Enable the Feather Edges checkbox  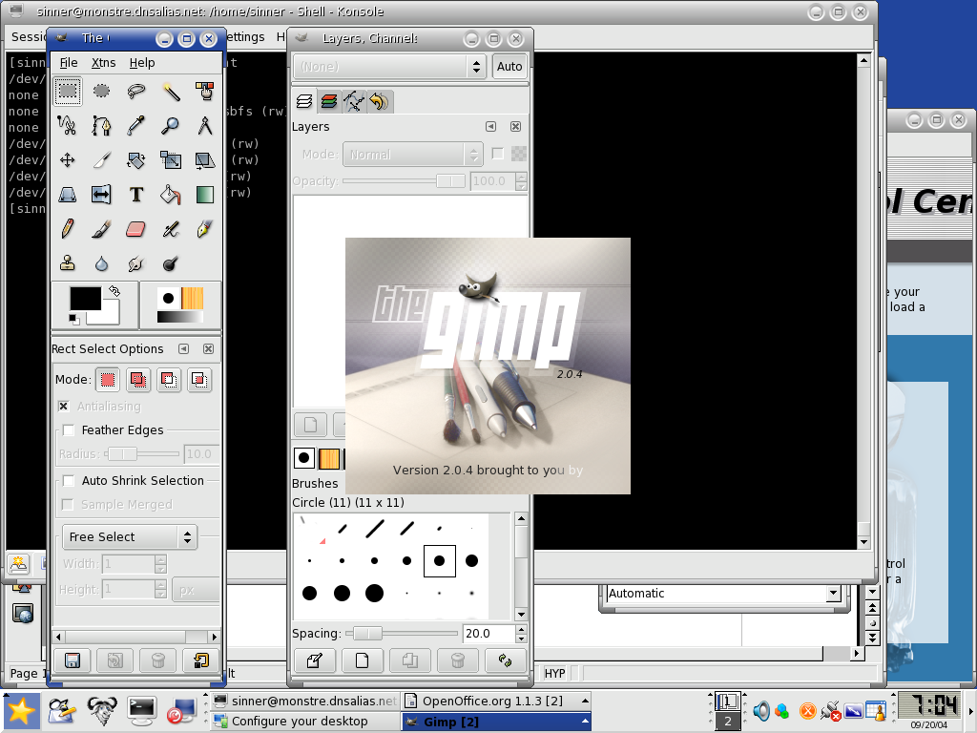[69, 430]
